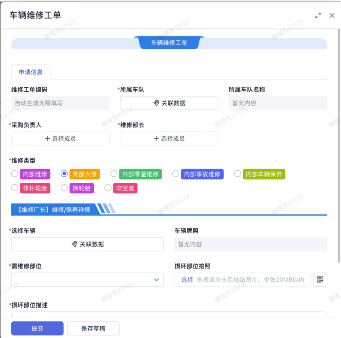The width and height of the screenshot is (341, 338).
Task: Choose the 修补轮胎 radio option
Action: [15, 188]
